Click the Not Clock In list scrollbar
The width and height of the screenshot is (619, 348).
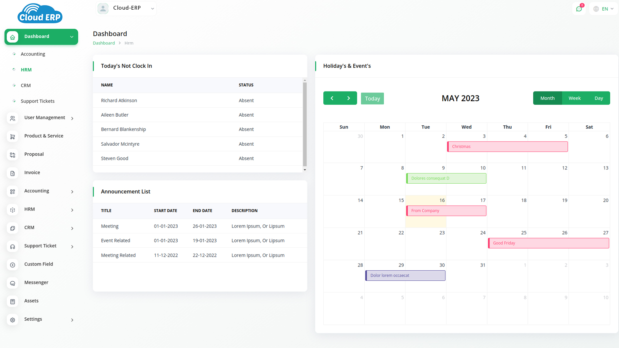(305, 124)
